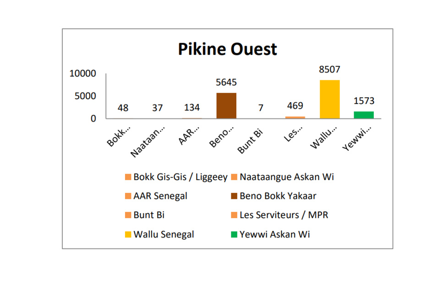The width and height of the screenshot is (448, 292).
Task: Select the data label 134
Action: [192, 108]
